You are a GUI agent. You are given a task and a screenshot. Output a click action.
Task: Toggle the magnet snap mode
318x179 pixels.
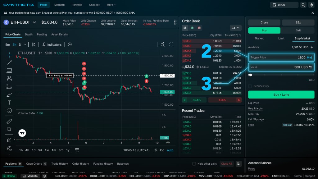9,140
